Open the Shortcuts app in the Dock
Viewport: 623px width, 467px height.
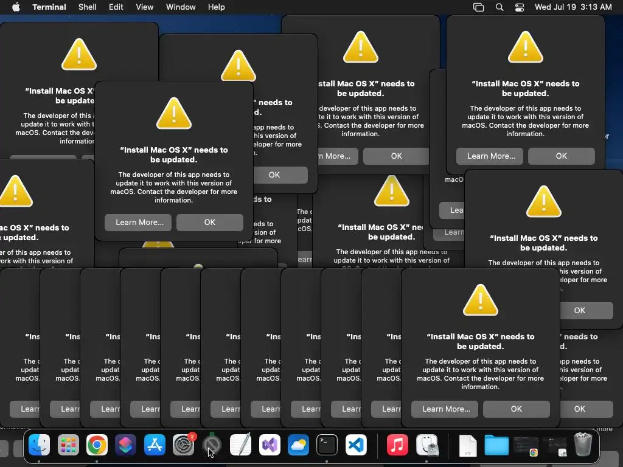[125, 445]
